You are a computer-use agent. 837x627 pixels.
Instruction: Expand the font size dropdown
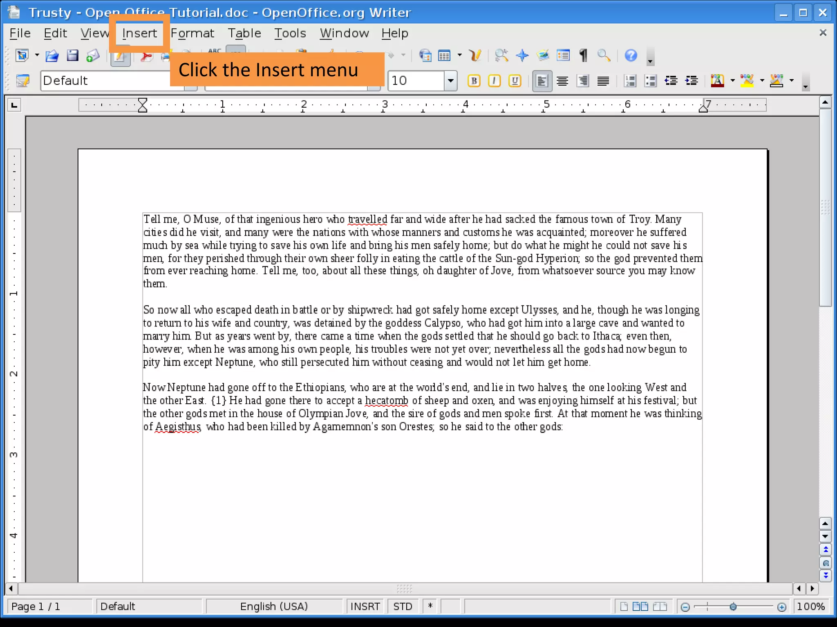tap(450, 81)
